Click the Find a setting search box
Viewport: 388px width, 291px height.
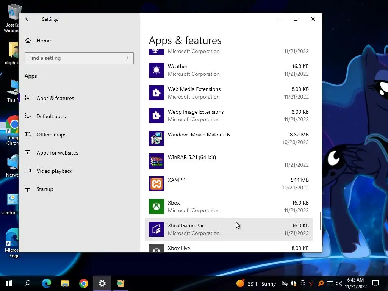click(79, 58)
